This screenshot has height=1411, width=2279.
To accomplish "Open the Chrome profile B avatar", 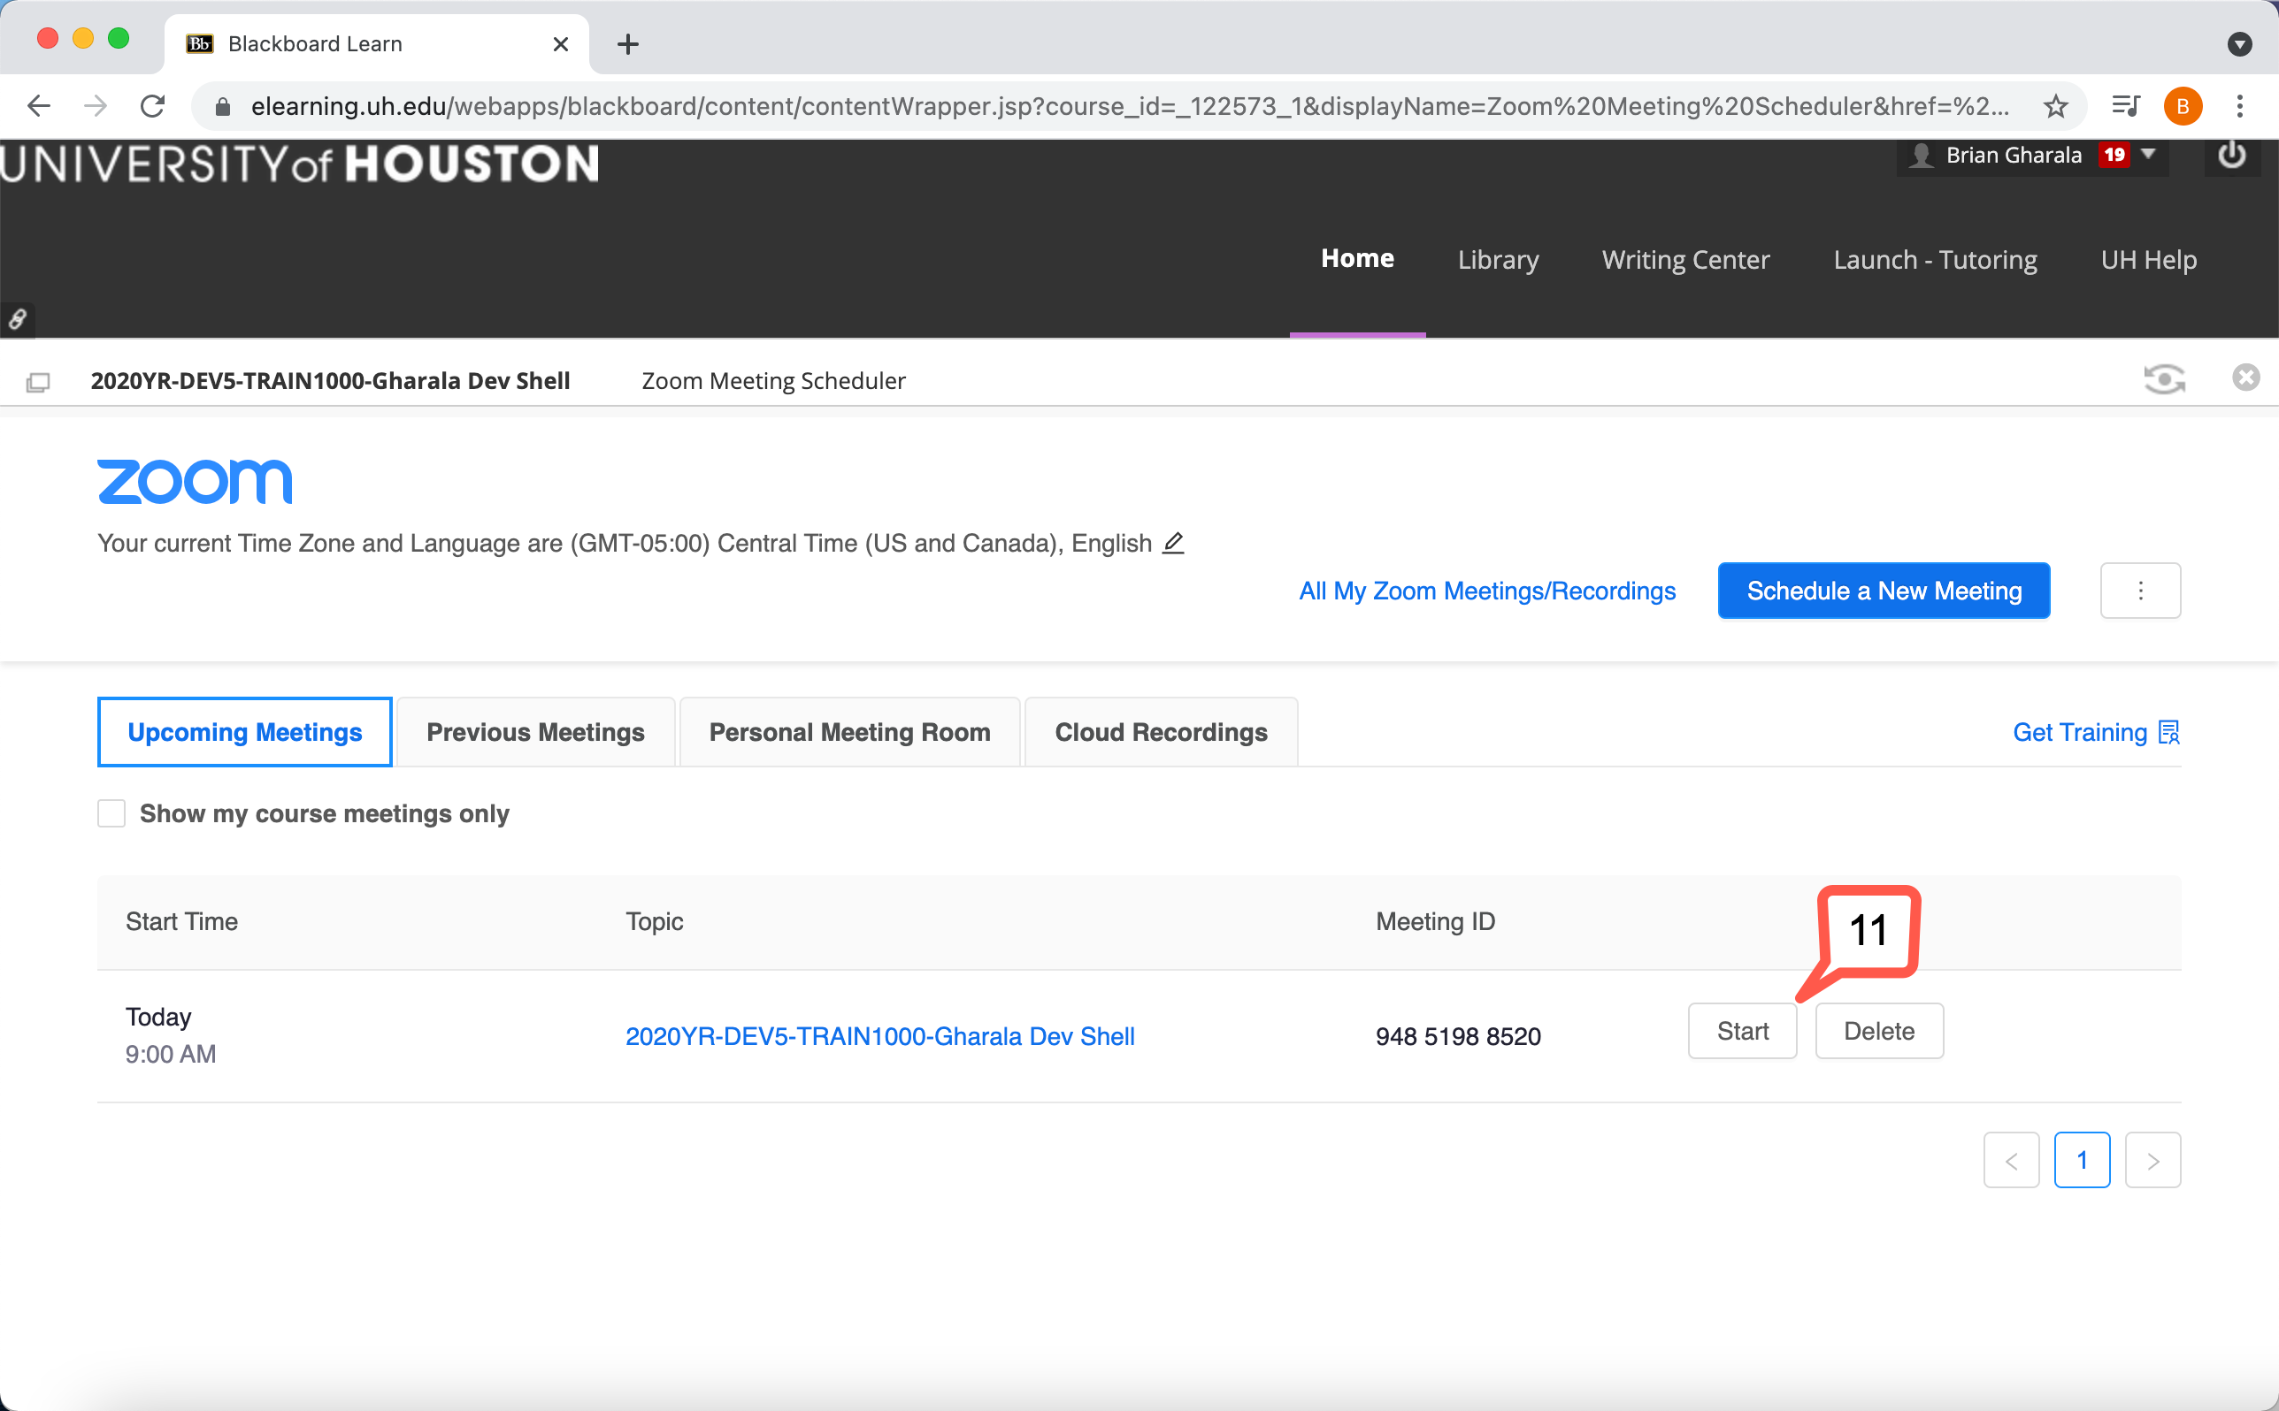I will [2183, 106].
